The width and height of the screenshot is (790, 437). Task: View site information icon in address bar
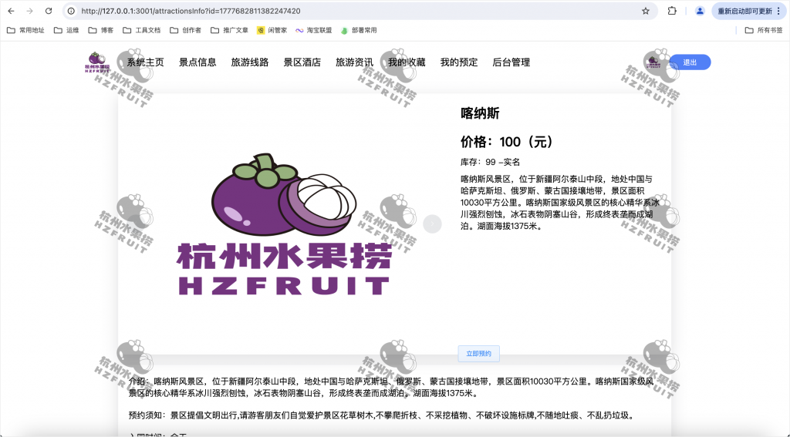(x=72, y=11)
